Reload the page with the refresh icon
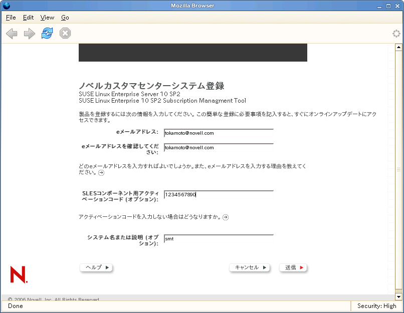 tap(47, 34)
